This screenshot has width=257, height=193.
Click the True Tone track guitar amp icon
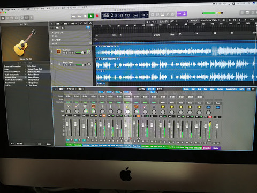click(58, 51)
